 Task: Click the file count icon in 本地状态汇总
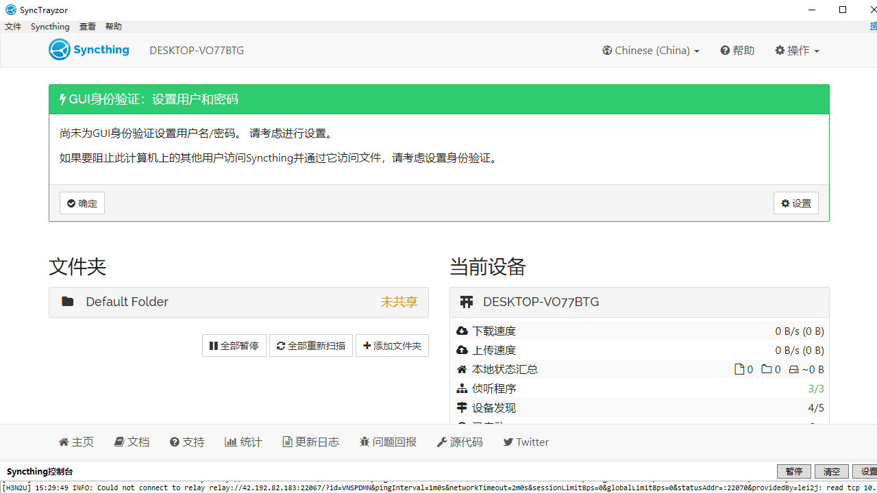click(x=739, y=370)
